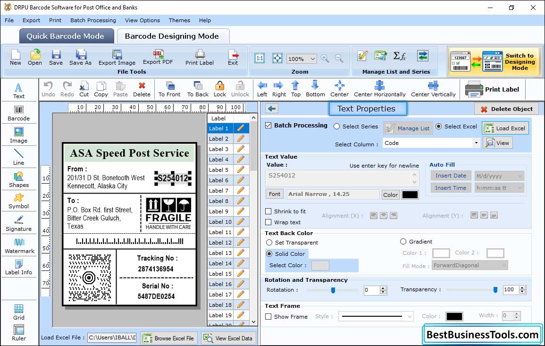Click the View Excel Data button
545x346 pixels.
[228, 338]
